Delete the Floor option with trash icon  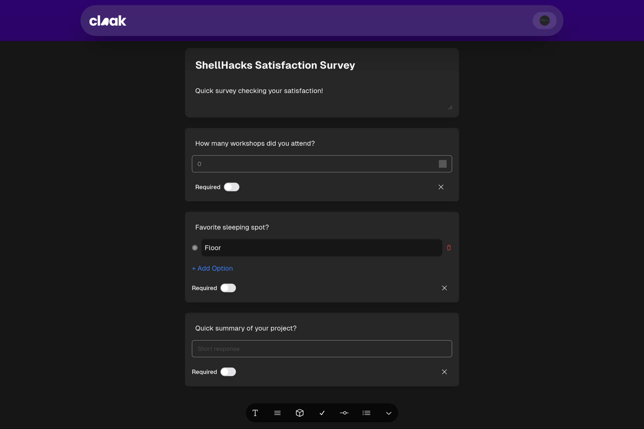(449, 248)
